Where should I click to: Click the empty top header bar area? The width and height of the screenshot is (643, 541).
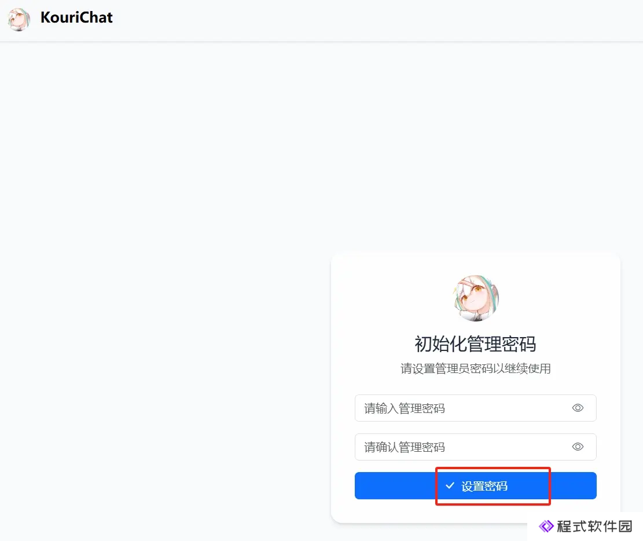(369, 20)
